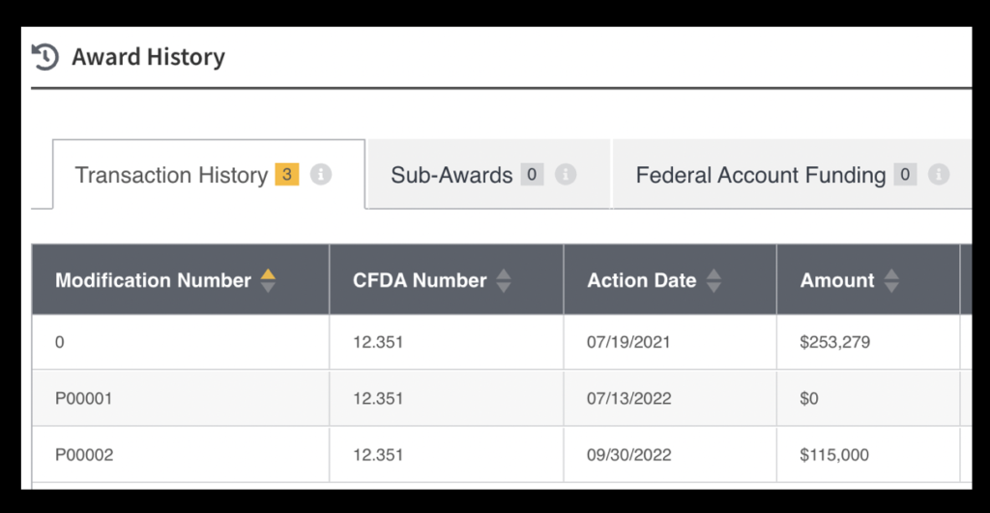The image size is (990, 513).
Task: Click the Award History clock icon
Action: [44, 57]
